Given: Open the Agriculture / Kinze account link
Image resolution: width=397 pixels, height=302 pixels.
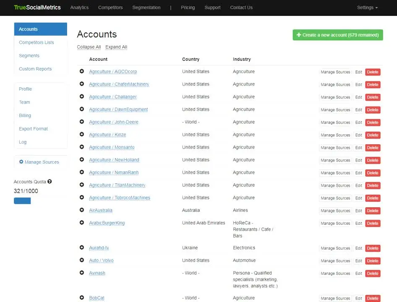Looking at the screenshot, I should pyautogui.click(x=107, y=135).
